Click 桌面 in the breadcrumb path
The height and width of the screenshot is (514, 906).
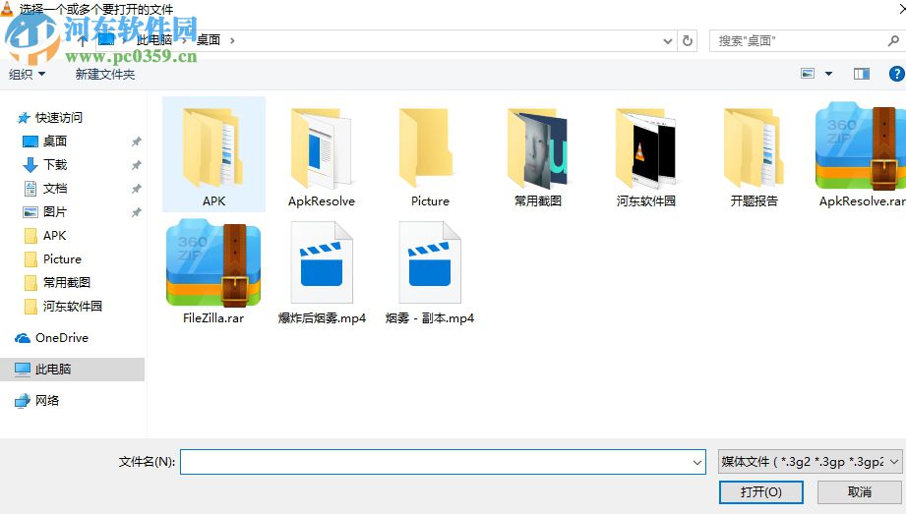209,40
